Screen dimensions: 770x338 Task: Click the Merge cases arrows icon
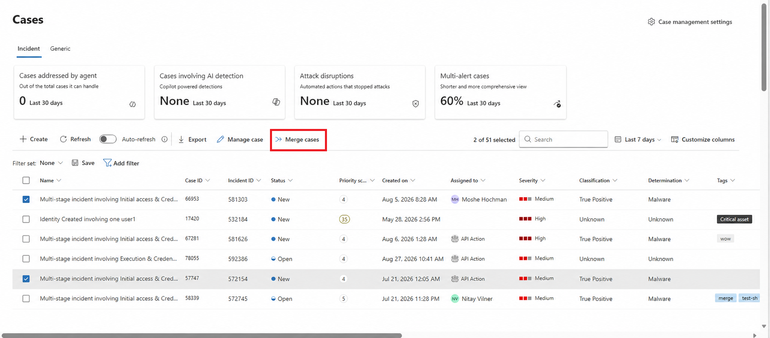pos(279,139)
